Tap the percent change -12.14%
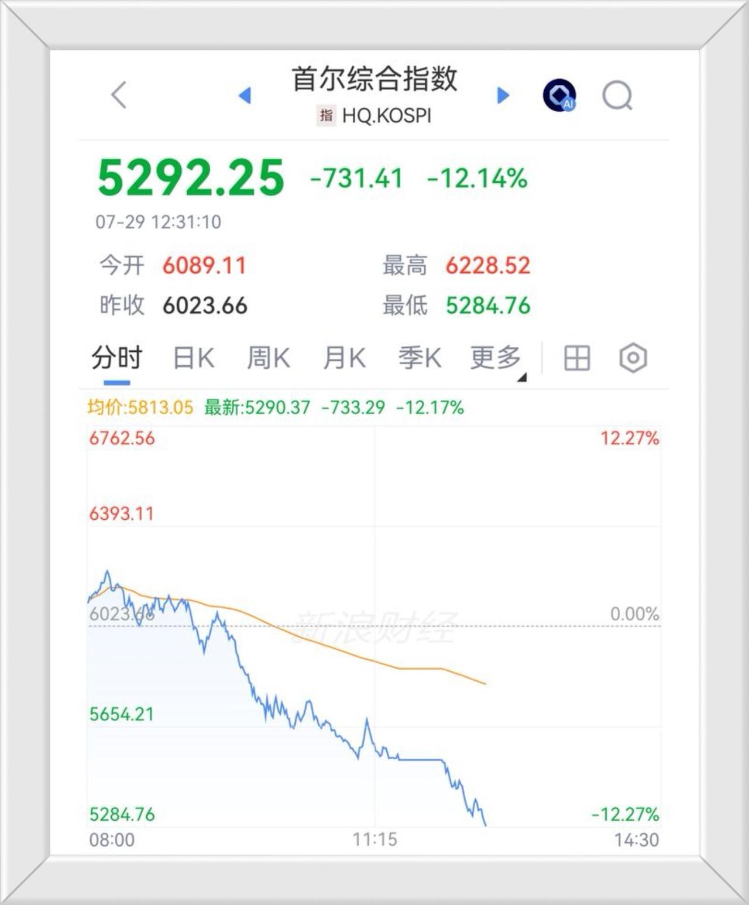This screenshot has height=905, width=749. point(477,178)
